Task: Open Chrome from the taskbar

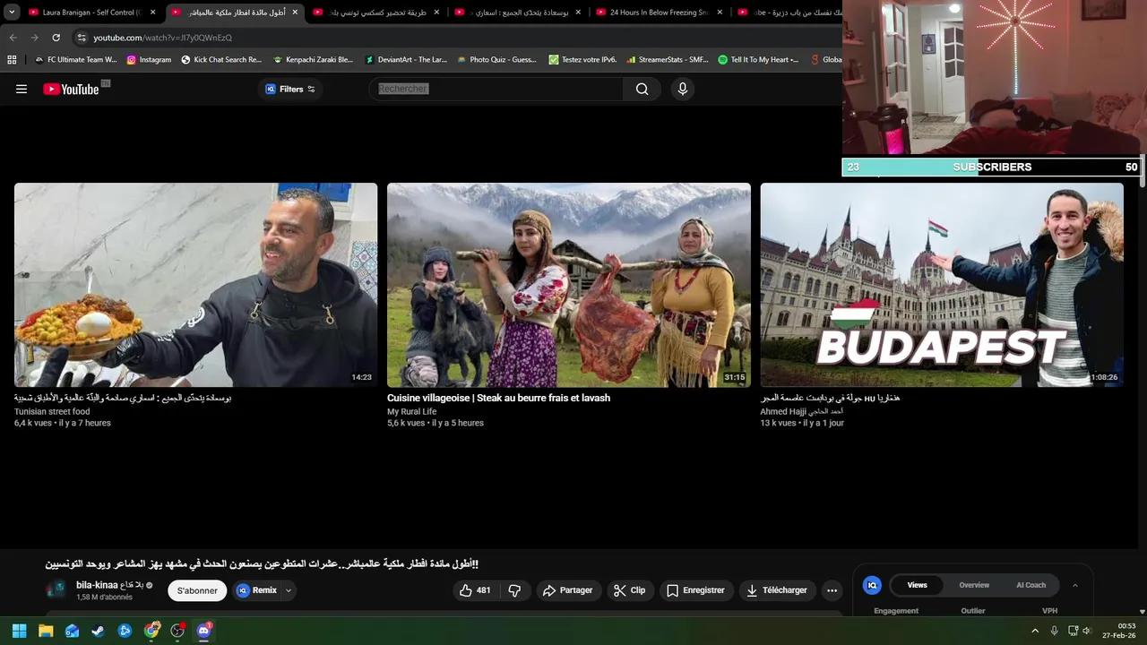Action: (x=151, y=631)
